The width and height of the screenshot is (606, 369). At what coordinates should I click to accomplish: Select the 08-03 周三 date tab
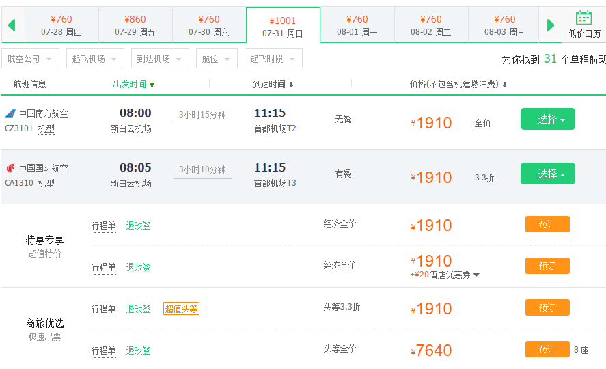(x=504, y=25)
